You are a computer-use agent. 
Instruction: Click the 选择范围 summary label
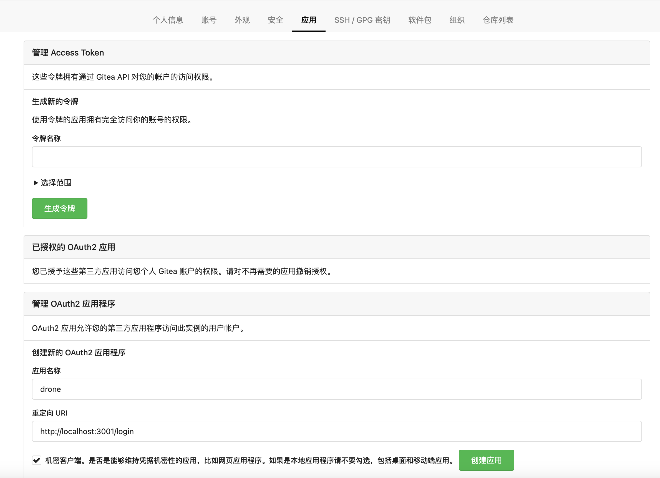pos(56,183)
